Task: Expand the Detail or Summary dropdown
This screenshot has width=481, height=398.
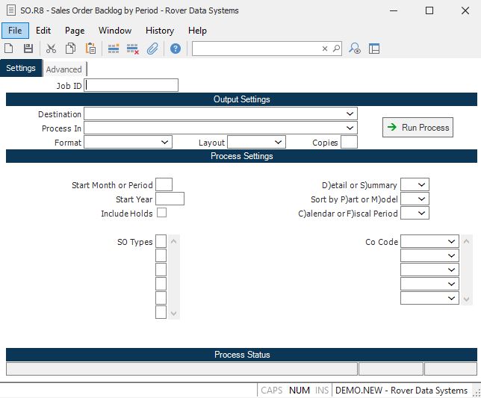Action: [422, 184]
